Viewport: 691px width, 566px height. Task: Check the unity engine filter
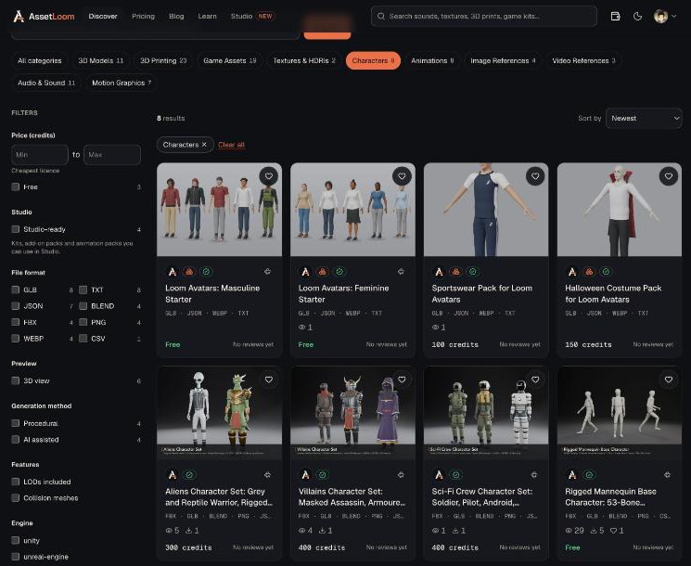[x=16, y=540]
